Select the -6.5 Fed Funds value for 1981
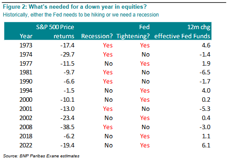 coord(205,72)
